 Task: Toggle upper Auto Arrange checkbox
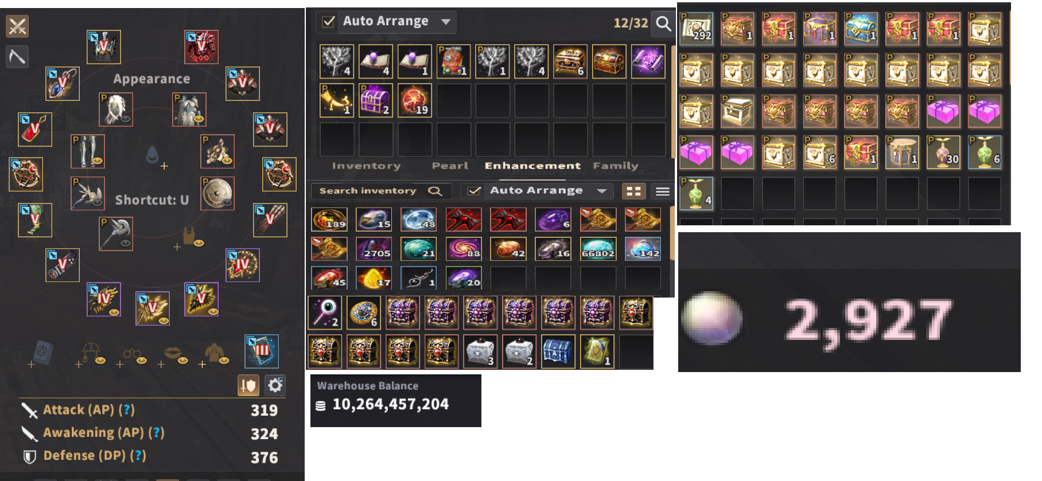329,22
